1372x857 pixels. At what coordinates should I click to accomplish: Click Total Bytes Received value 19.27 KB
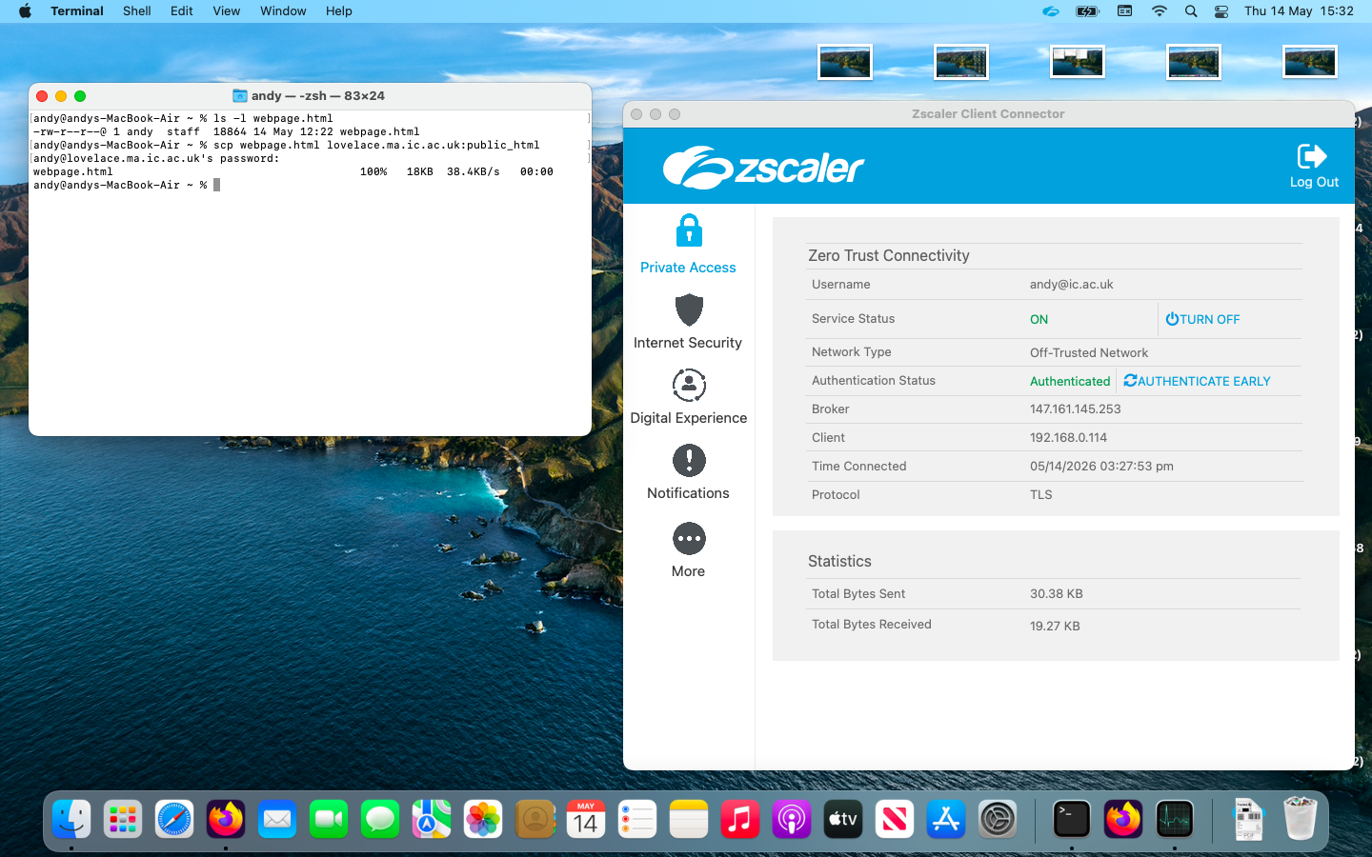[1055, 627]
